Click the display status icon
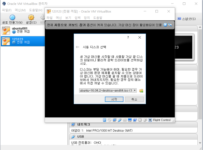This screenshot has width=203, height=150. click(x=130, y=120)
